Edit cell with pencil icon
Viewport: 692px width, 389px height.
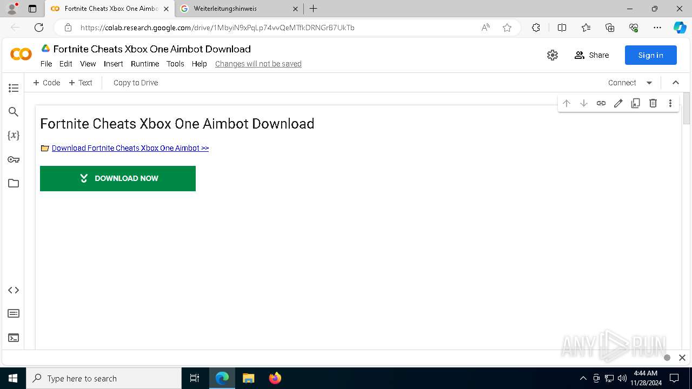pyautogui.click(x=618, y=103)
